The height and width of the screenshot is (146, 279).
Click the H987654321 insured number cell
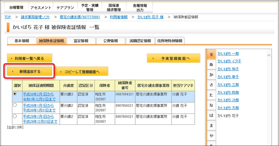point(125,97)
